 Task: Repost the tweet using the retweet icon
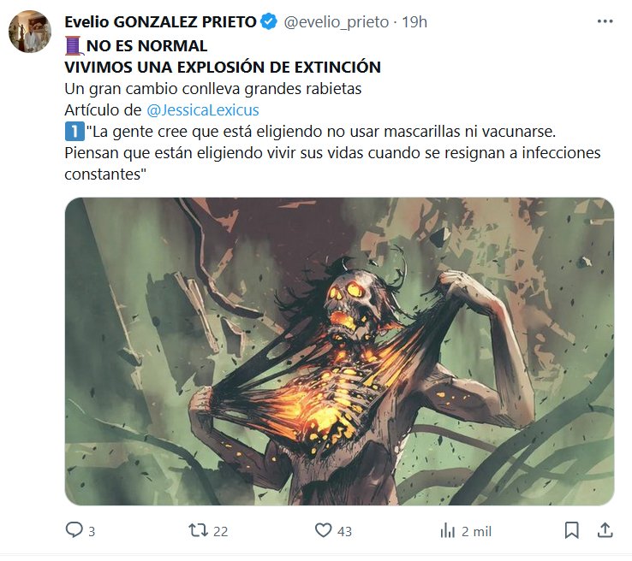tap(199, 530)
